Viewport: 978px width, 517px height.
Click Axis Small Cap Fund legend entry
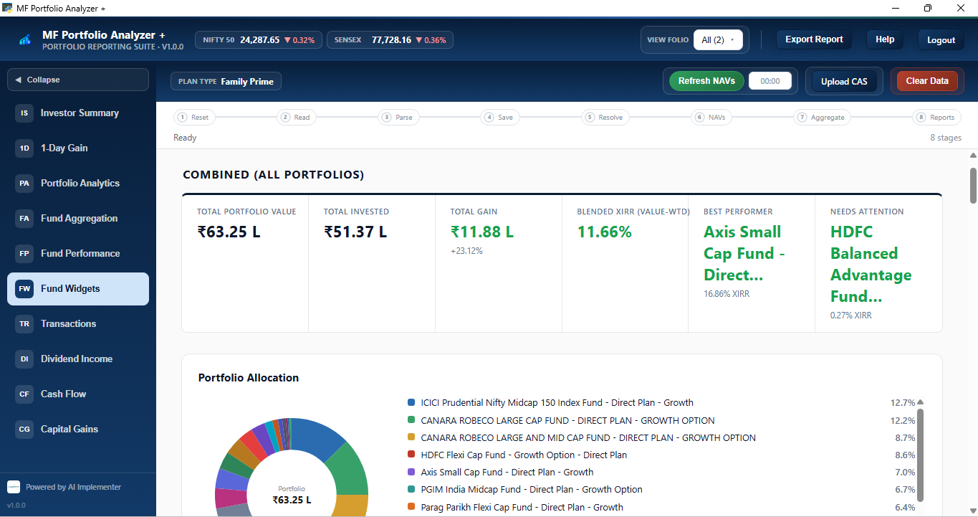661,473
